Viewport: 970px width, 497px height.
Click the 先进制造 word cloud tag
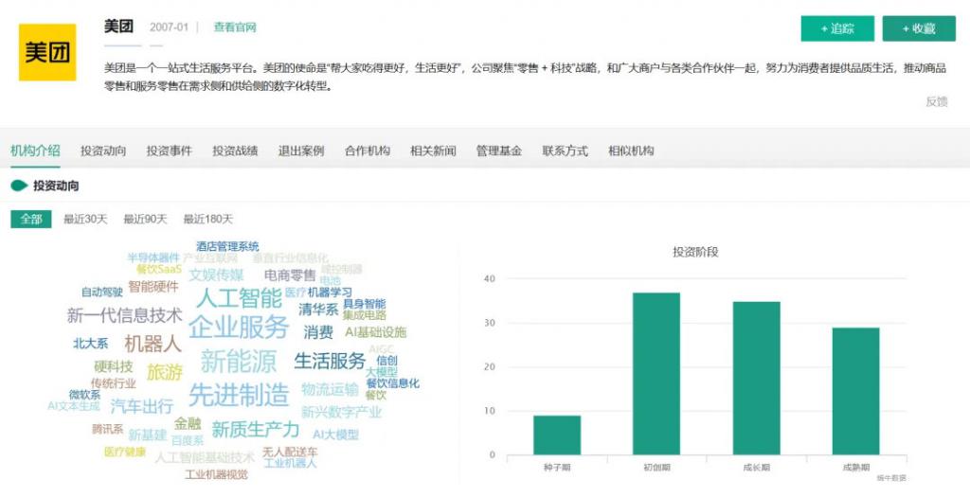pos(239,395)
